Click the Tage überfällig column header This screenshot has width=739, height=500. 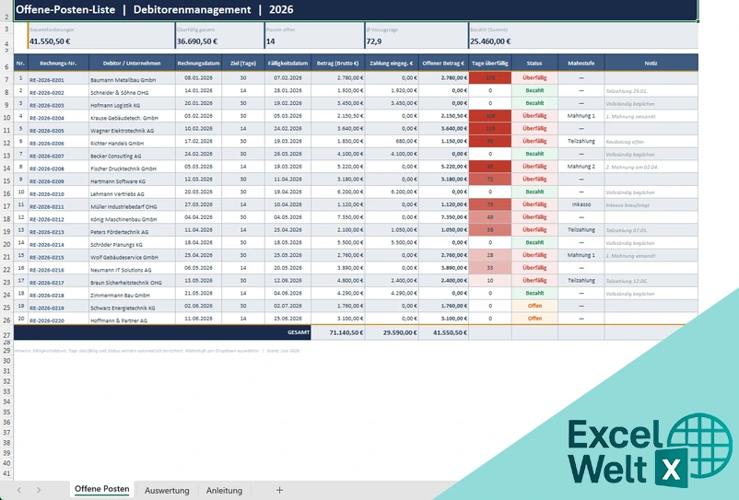(x=489, y=64)
